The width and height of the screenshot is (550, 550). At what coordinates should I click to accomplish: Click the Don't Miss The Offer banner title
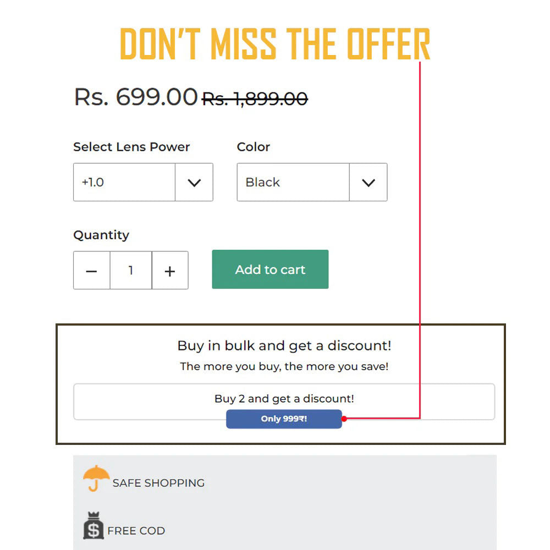click(x=274, y=44)
